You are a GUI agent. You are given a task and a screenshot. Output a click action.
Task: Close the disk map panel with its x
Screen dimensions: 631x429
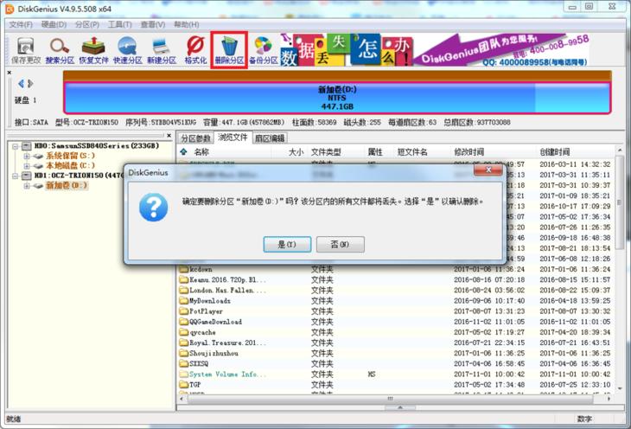click(10, 73)
